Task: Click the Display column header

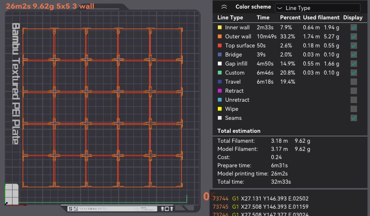Action: pyautogui.click(x=353, y=18)
